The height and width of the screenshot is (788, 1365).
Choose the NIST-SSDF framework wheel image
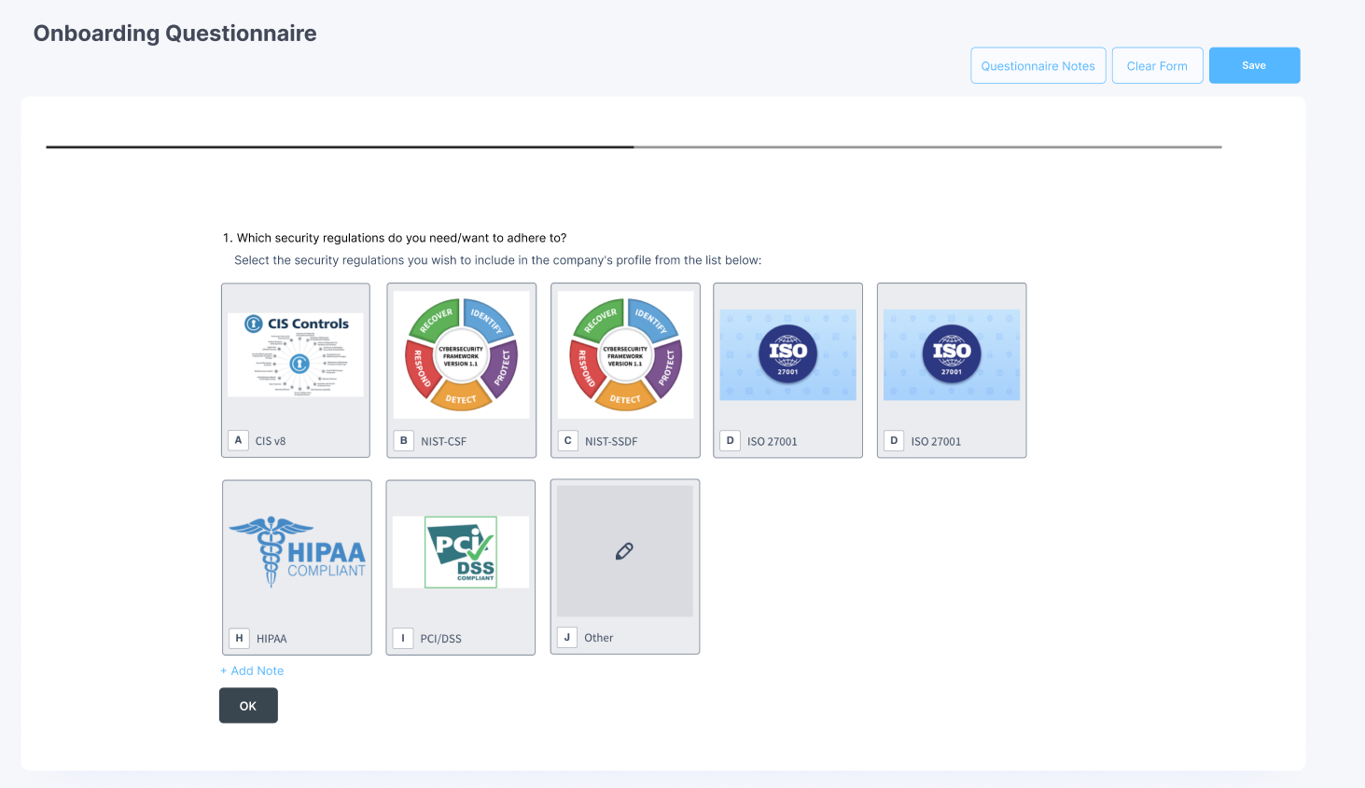[x=626, y=354]
